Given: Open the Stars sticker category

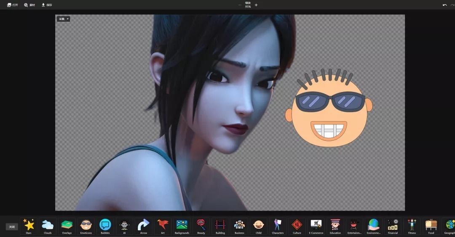Looking at the screenshot, I should click(x=29, y=226).
